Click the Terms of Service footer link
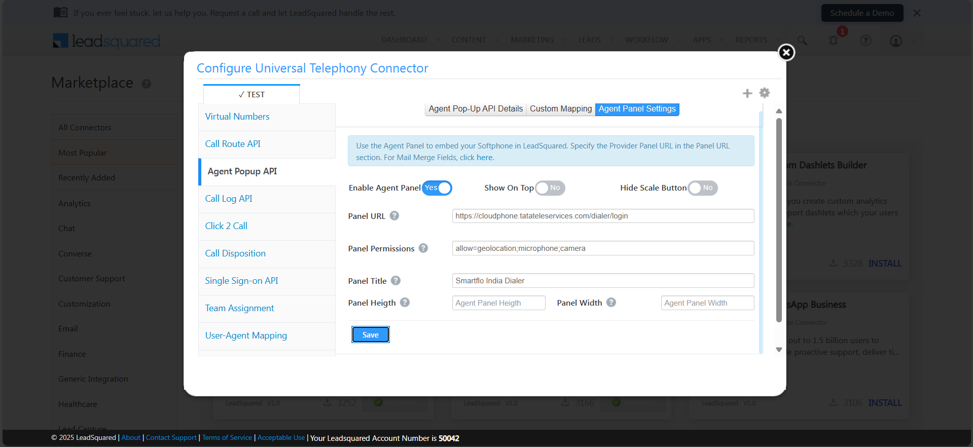 pyautogui.click(x=227, y=438)
